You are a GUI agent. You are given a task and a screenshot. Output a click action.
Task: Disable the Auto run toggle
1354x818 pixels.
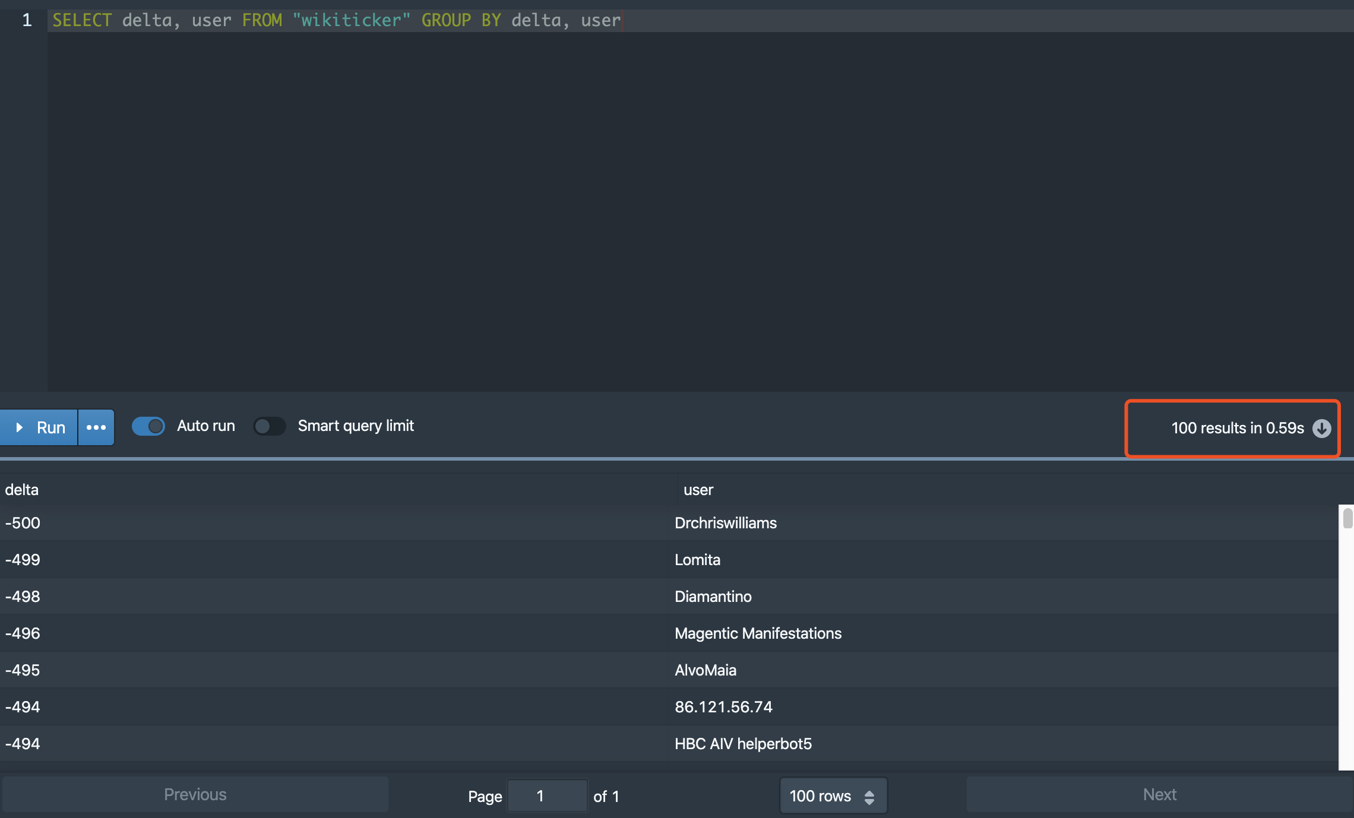(x=148, y=426)
